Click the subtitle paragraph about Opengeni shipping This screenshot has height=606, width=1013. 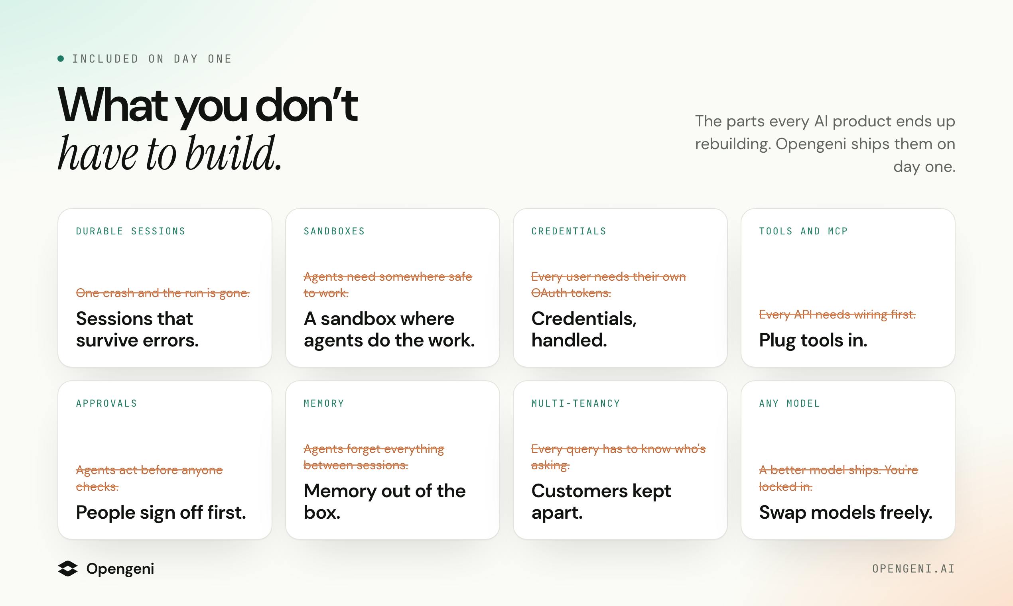[x=825, y=144]
